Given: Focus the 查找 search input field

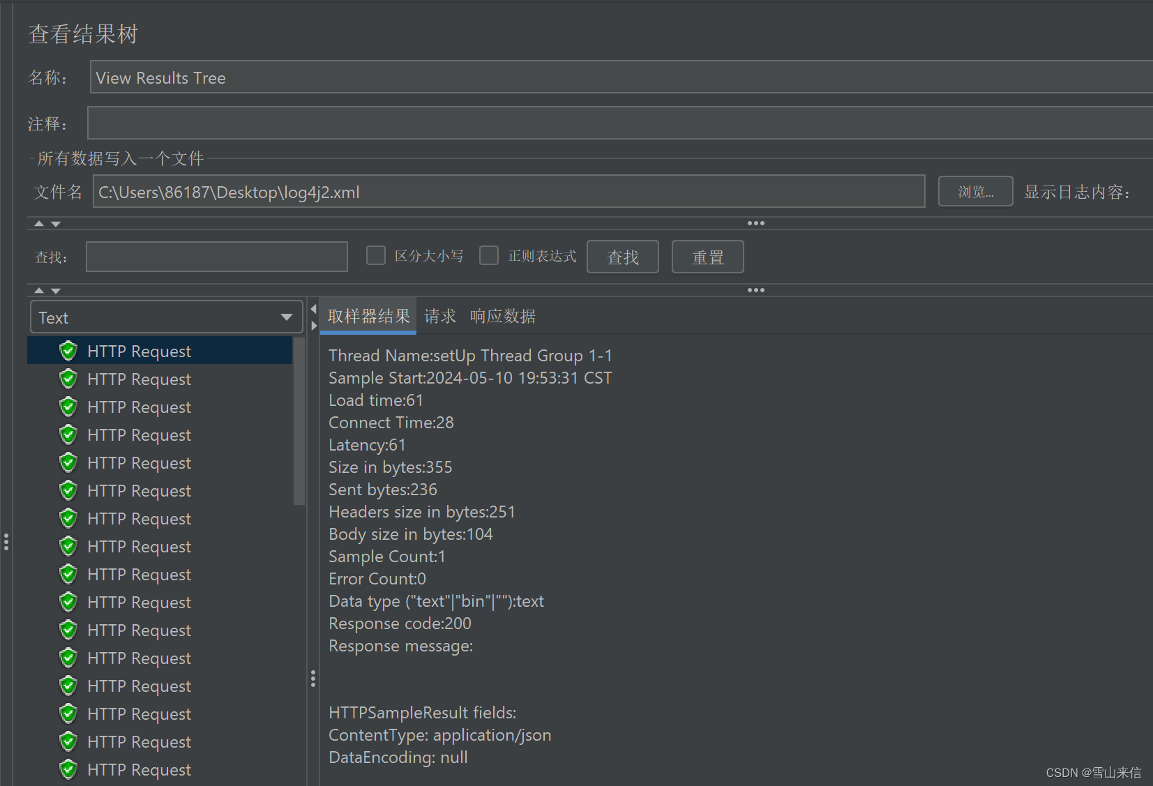Looking at the screenshot, I should tap(217, 257).
